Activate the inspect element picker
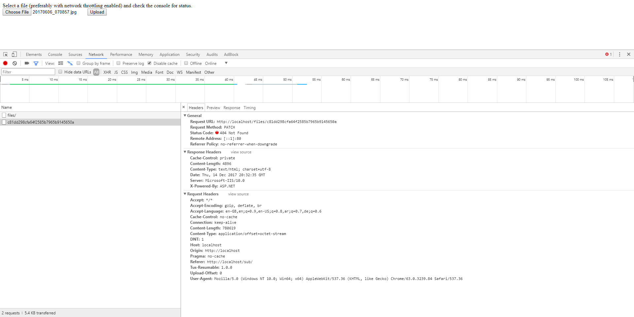 pyautogui.click(x=5, y=54)
